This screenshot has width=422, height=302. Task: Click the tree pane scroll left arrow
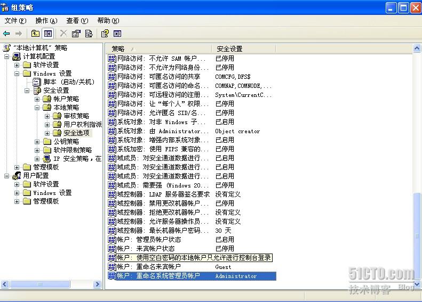pos(5,284)
